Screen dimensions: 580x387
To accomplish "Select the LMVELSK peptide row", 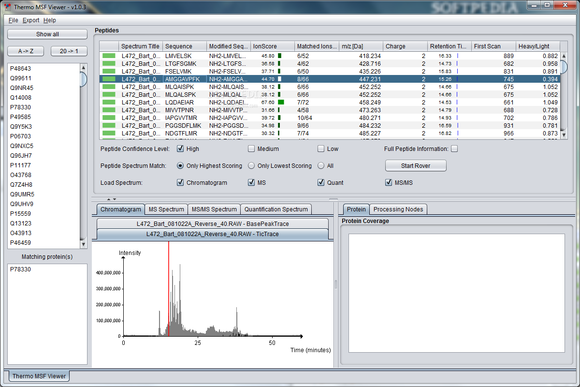I will [330, 56].
